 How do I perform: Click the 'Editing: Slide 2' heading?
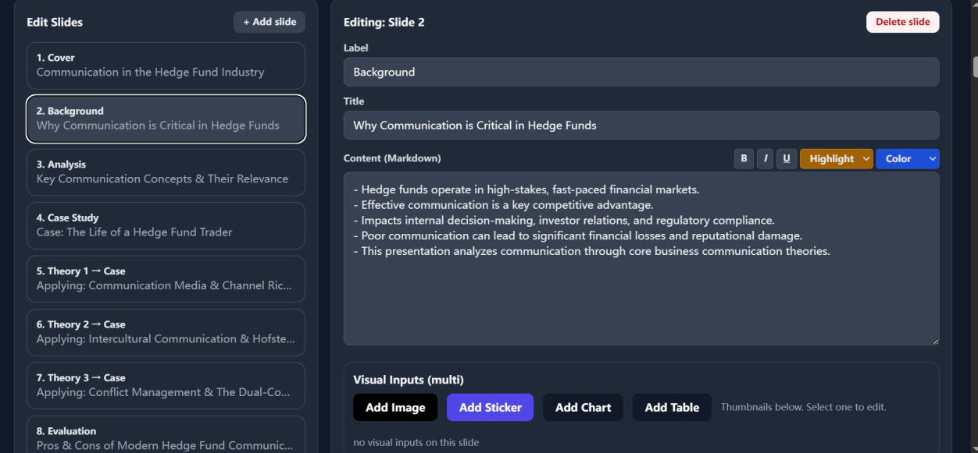click(384, 22)
